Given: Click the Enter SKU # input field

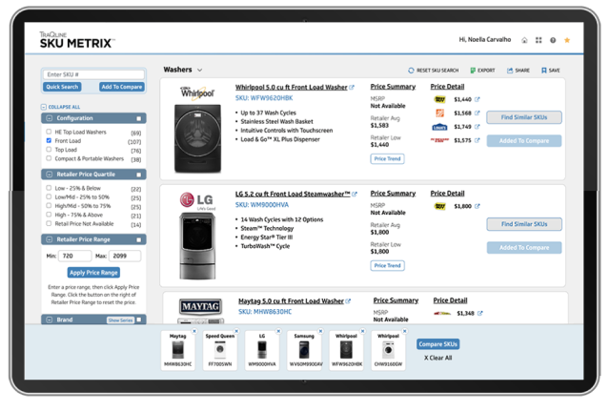Looking at the screenshot, I should pyautogui.click(x=93, y=74).
